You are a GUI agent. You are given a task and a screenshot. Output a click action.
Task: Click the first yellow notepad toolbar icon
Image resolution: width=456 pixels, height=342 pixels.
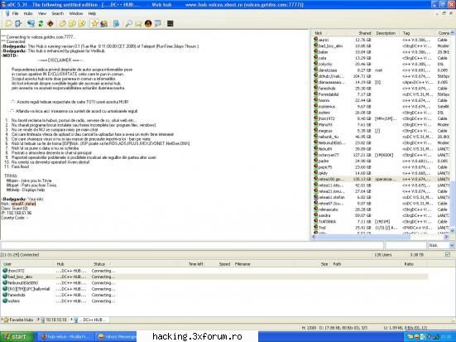[62, 23]
